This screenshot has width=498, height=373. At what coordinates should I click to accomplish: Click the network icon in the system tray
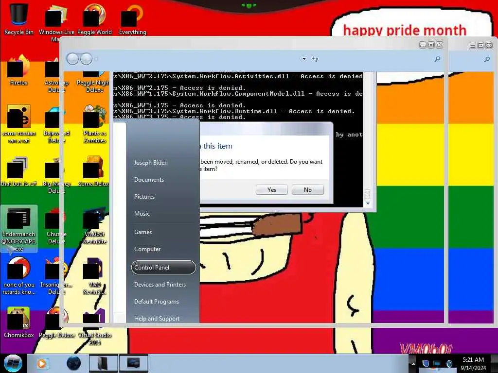pos(437,363)
